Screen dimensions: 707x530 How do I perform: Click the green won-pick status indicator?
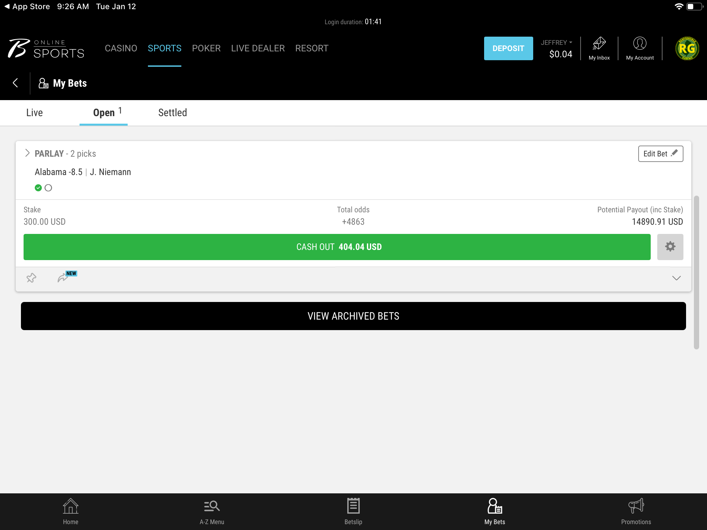pyautogui.click(x=38, y=188)
